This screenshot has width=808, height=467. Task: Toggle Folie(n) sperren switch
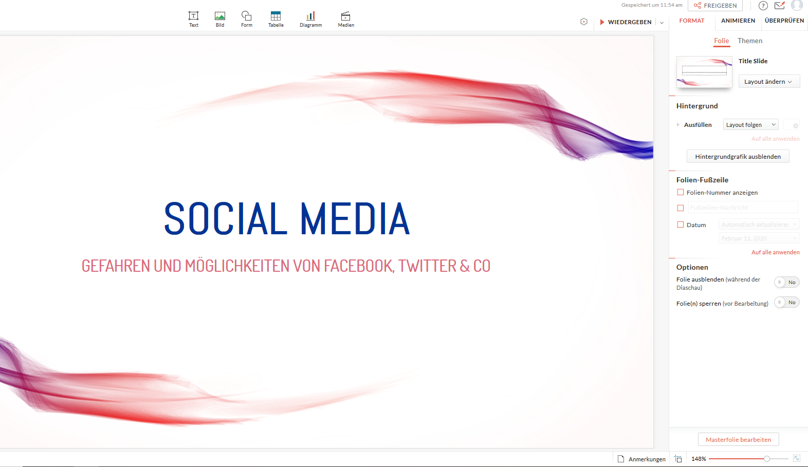(787, 303)
